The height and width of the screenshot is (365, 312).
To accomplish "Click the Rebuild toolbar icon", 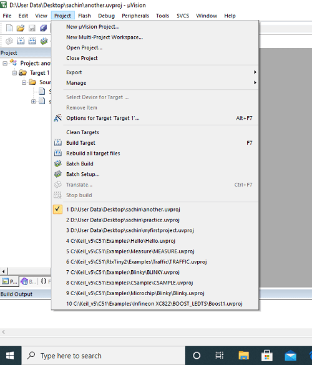I will (x=32, y=41).
